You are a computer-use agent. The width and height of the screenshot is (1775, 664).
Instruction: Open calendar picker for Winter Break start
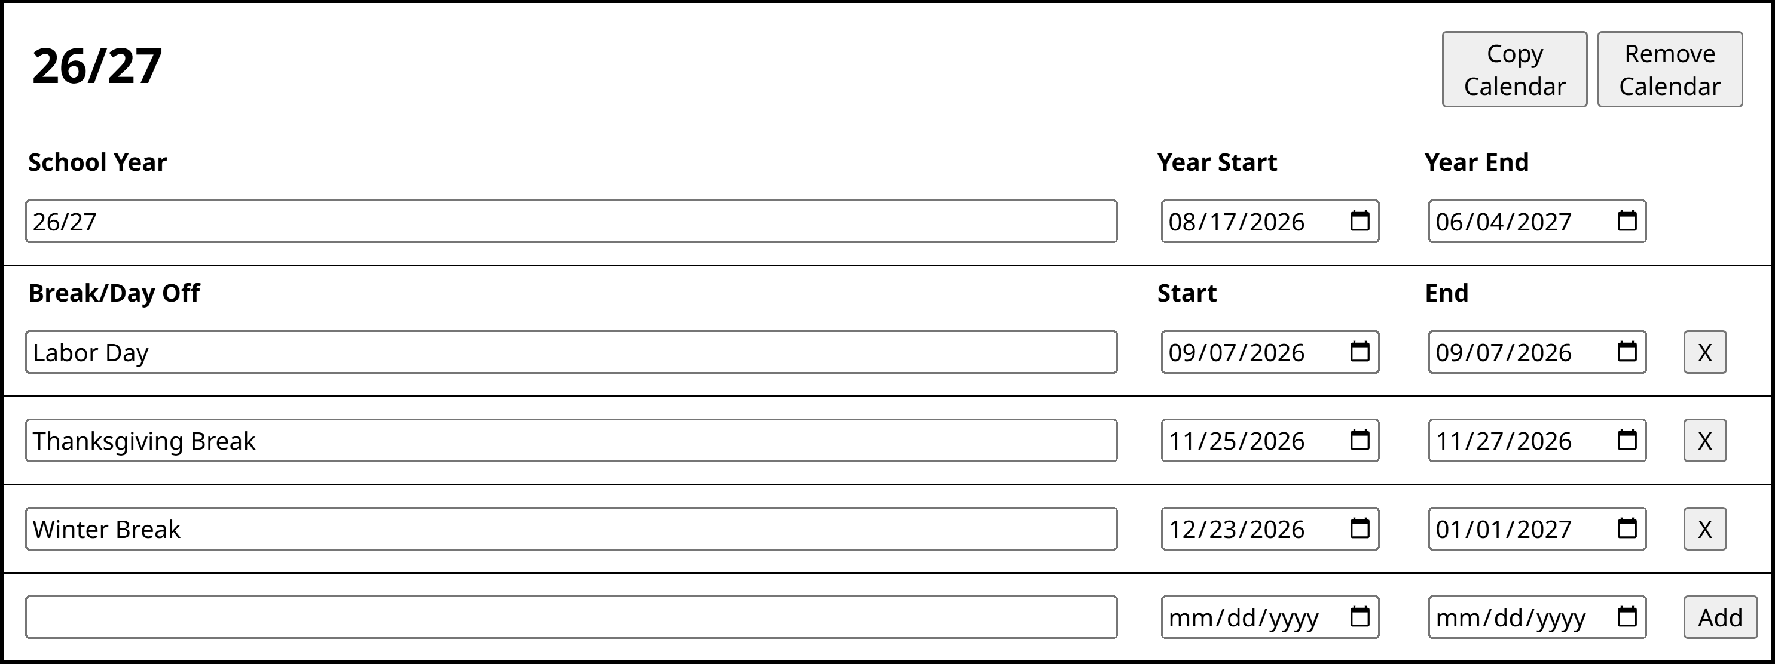coord(1359,528)
